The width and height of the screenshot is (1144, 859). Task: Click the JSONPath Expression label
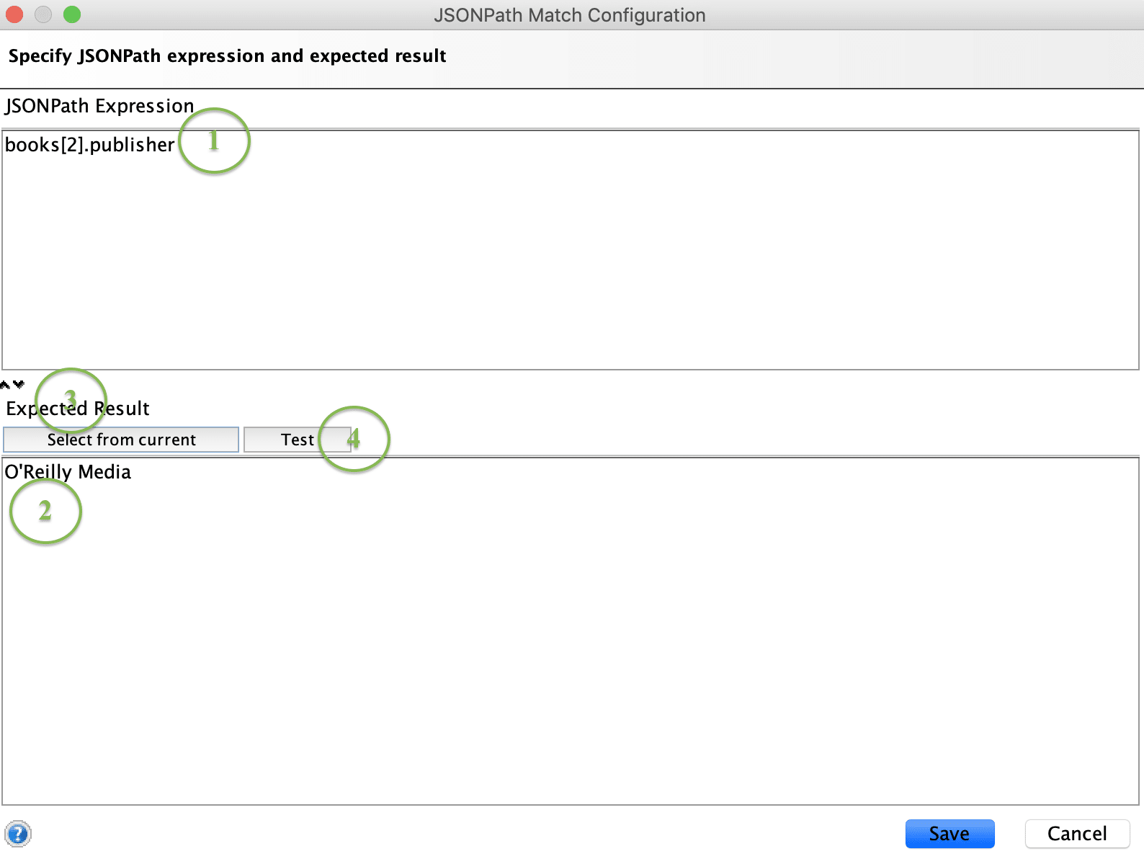[x=99, y=106]
